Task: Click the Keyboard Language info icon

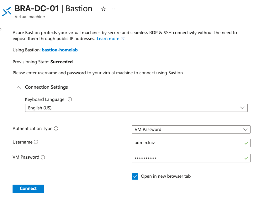Action: (x=70, y=99)
